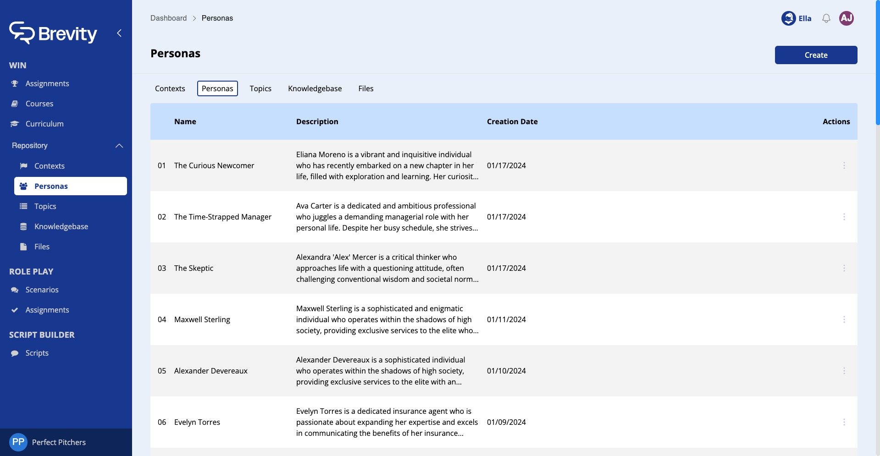Collapse the sidebar with the chevron

pos(119,33)
